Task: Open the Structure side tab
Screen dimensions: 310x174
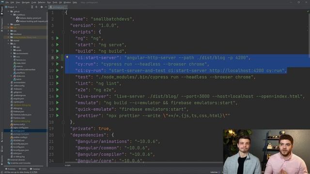Action: (2, 137)
